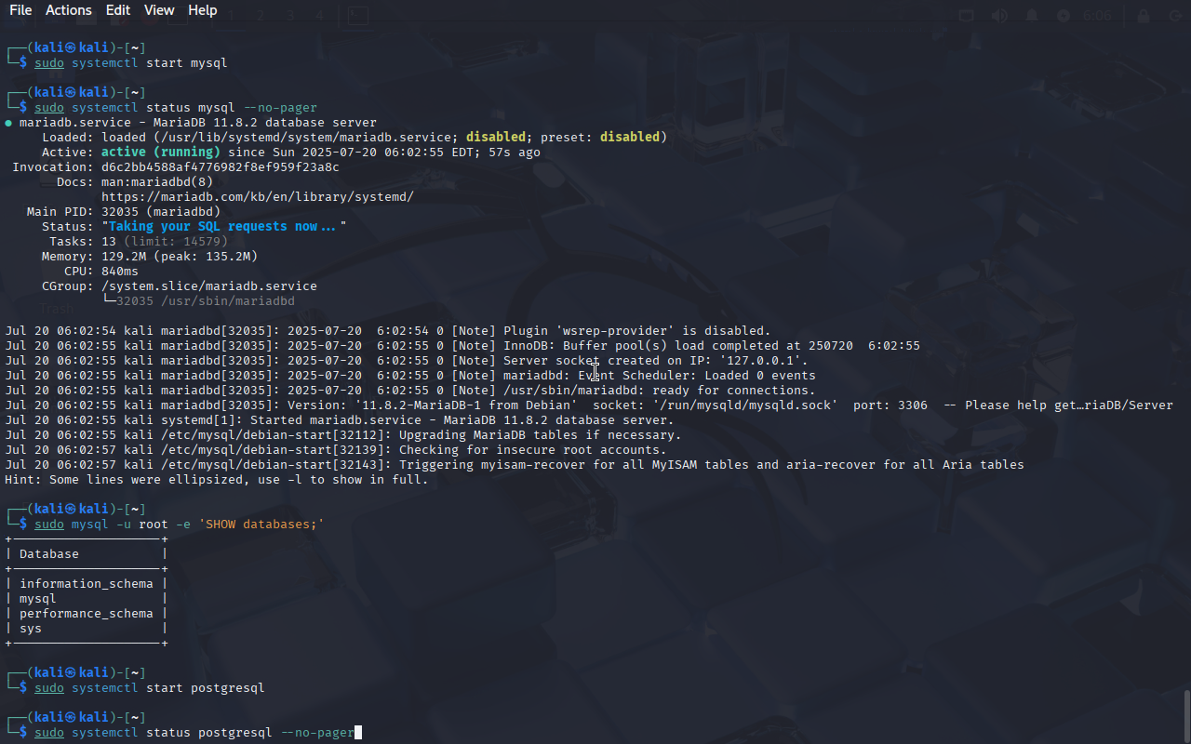Click invocation ID 'd6c2bb4588af4776982f8ef959f23a8c'
The height and width of the screenshot is (744, 1191).
coord(221,167)
